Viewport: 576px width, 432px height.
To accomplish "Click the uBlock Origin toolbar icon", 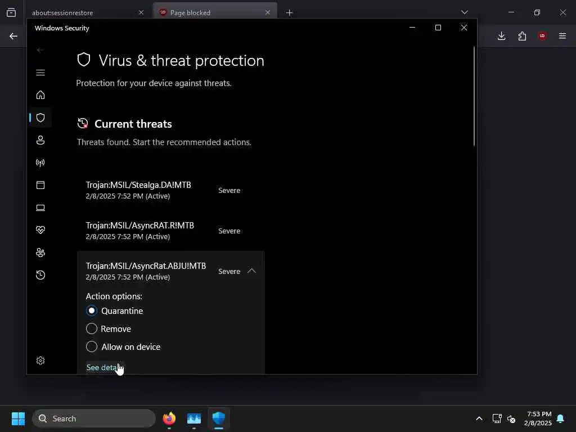I will [x=542, y=36].
